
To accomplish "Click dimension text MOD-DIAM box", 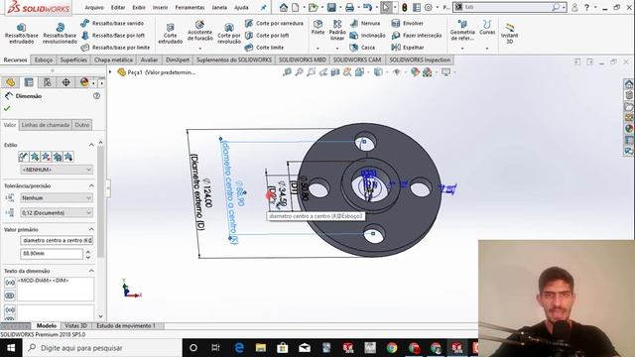I will pyautogui.click(x=56, y=289).
